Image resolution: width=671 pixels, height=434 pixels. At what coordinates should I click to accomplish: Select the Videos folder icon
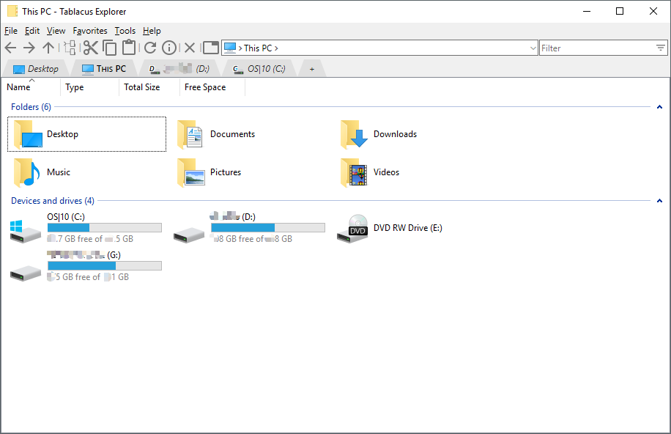click(354, 172)
